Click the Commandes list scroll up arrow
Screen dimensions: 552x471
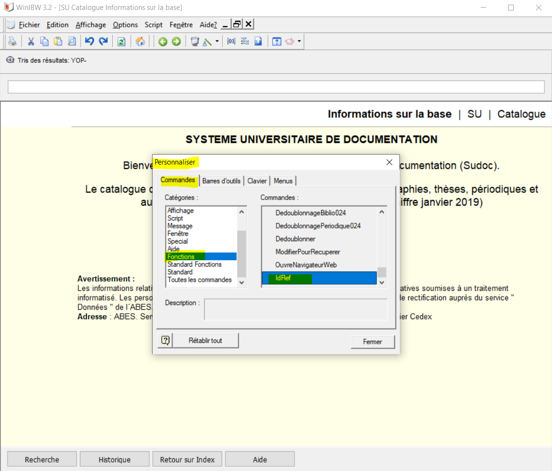381,212
